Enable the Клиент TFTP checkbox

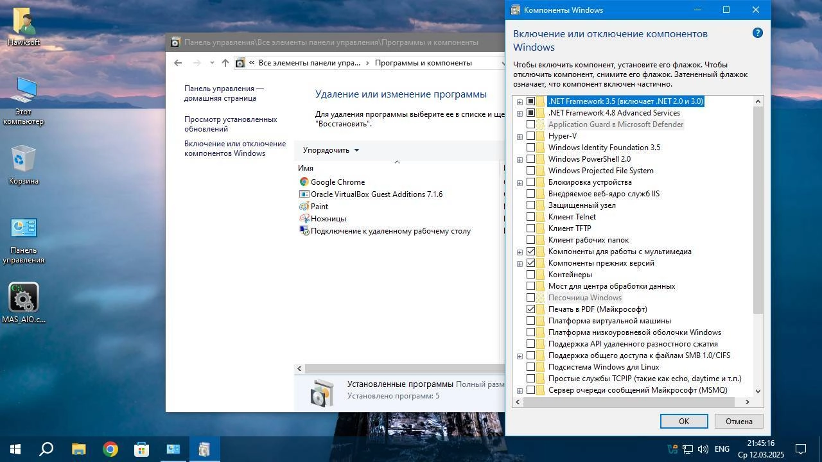tap(530, 228)
